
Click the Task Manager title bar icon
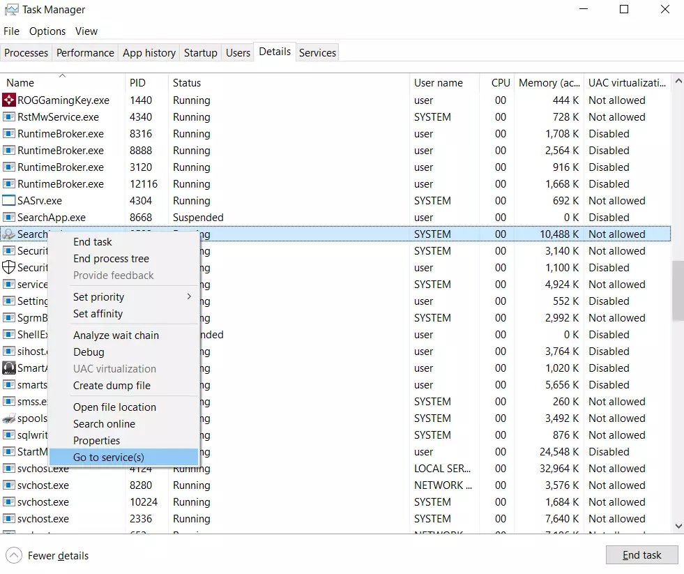tap(11, 10)
